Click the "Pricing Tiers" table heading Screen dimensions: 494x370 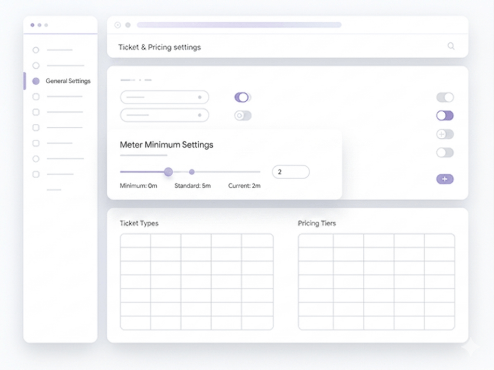(316, 223)
